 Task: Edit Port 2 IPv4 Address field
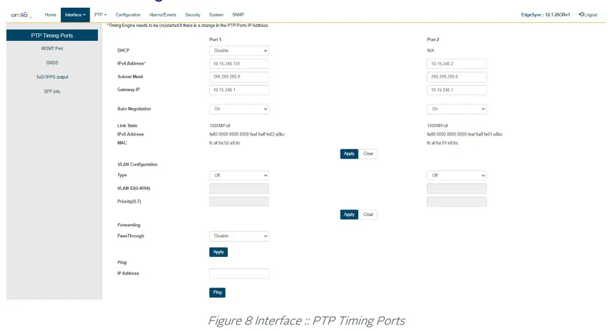(457, 64)
